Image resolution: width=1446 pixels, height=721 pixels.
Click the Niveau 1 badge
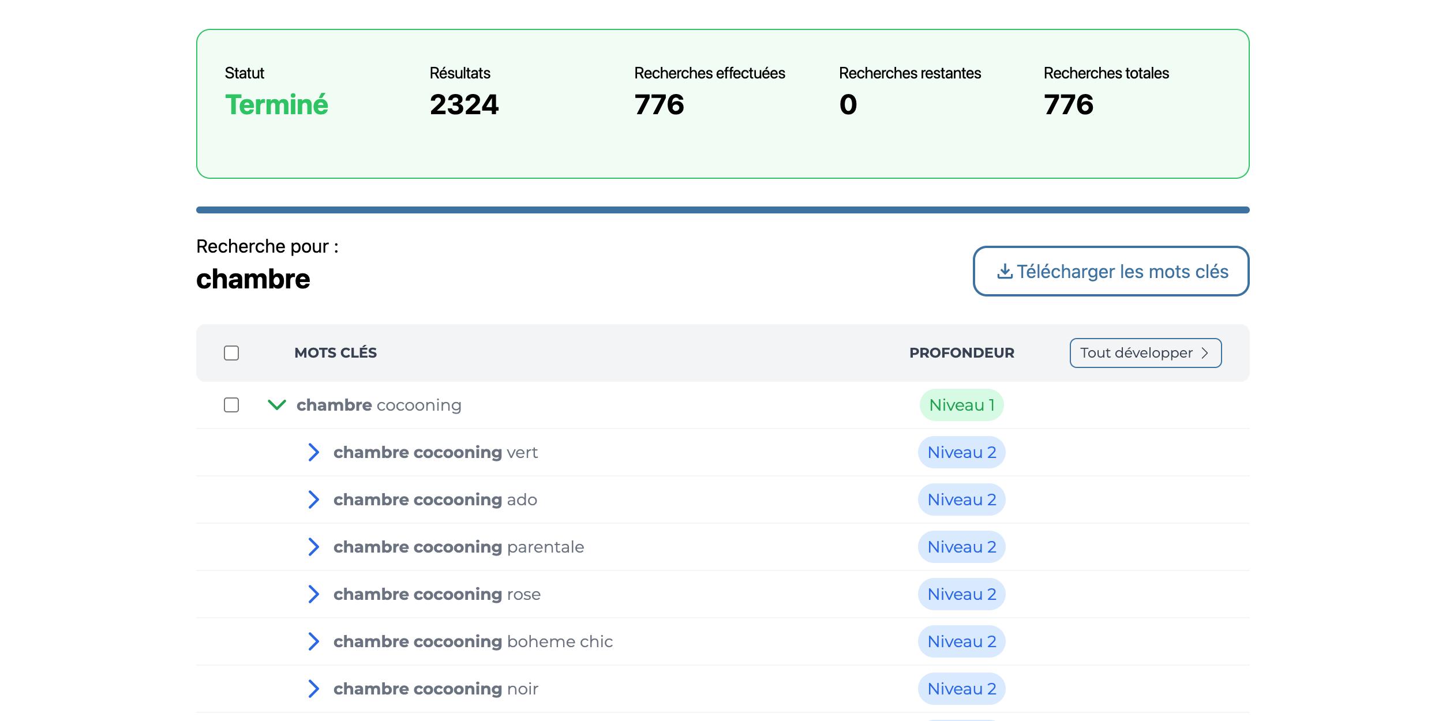tap(961, 405)
